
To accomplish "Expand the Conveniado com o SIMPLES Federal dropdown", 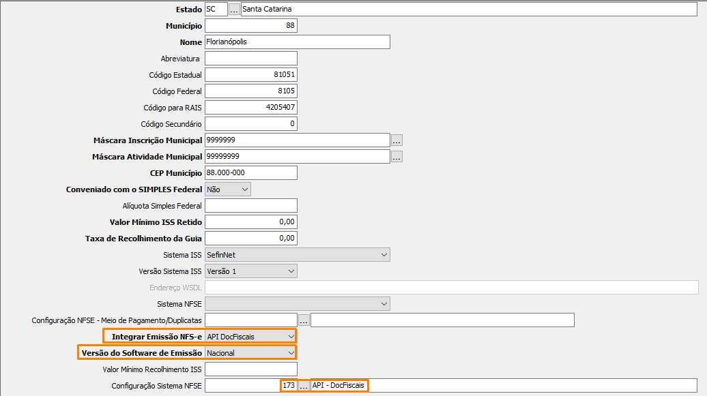I will tap(244, 189).
